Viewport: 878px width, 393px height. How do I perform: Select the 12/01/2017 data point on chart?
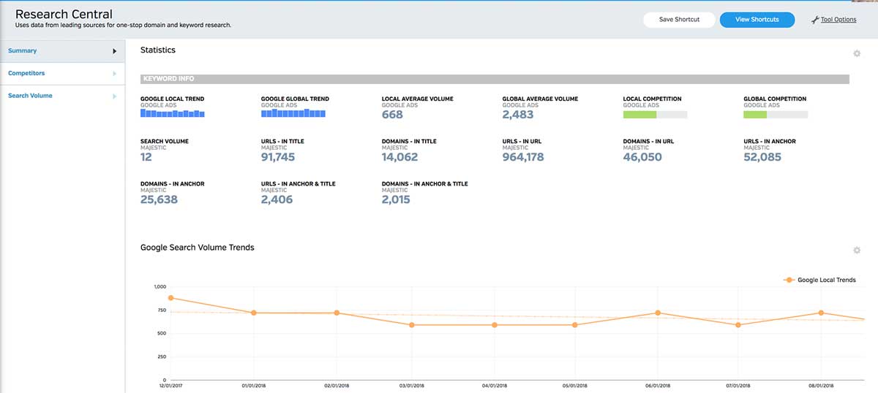(170, 298)
